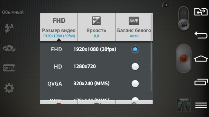Open the three-line menu icon

tap(201, 105)
